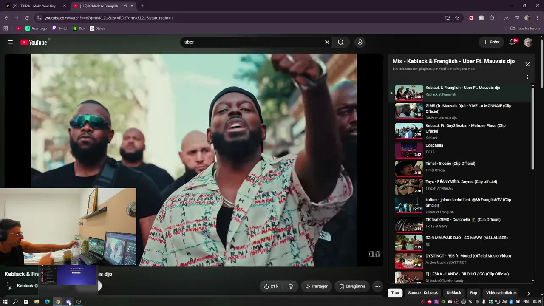The width and height of the screenshot is (544, 306).
Task: Share the video with Partager
Action: 317,286
